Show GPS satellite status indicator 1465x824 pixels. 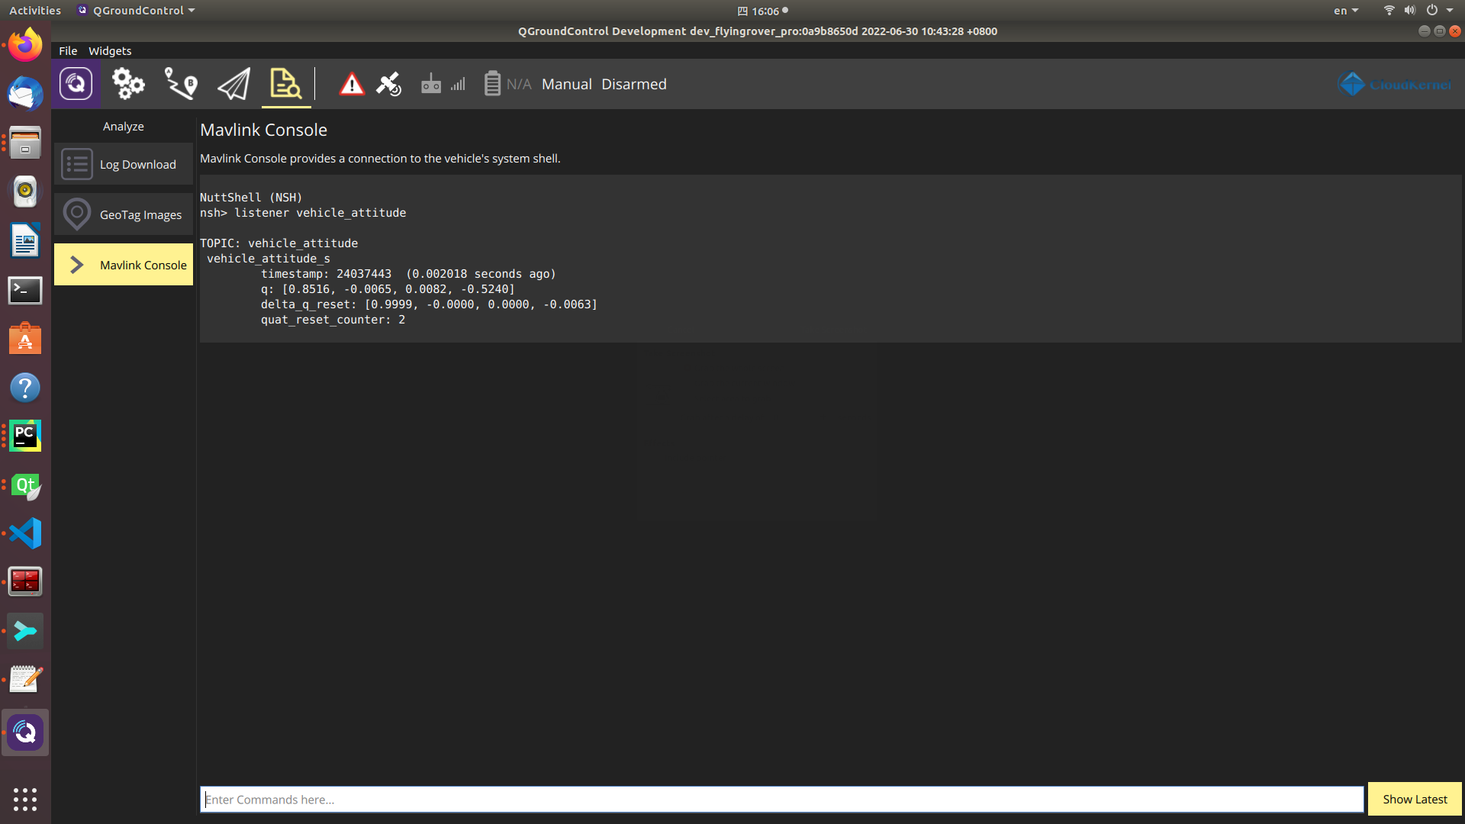tap(388, 84)
